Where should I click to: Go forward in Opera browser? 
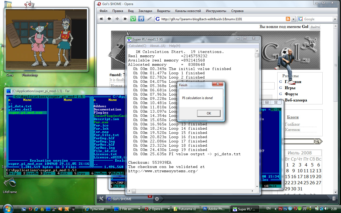click(117, 19)
